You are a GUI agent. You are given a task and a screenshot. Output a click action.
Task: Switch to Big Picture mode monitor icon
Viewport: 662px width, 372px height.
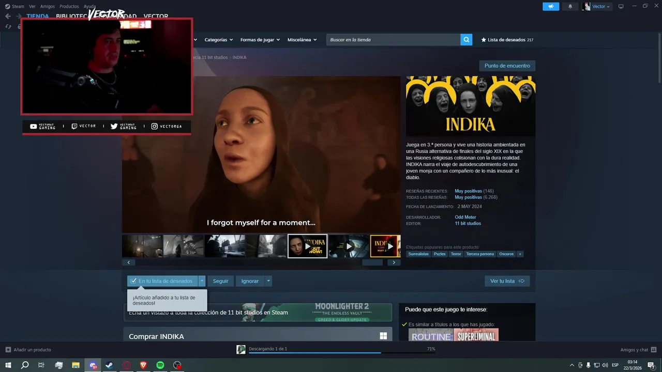(621, 6)
